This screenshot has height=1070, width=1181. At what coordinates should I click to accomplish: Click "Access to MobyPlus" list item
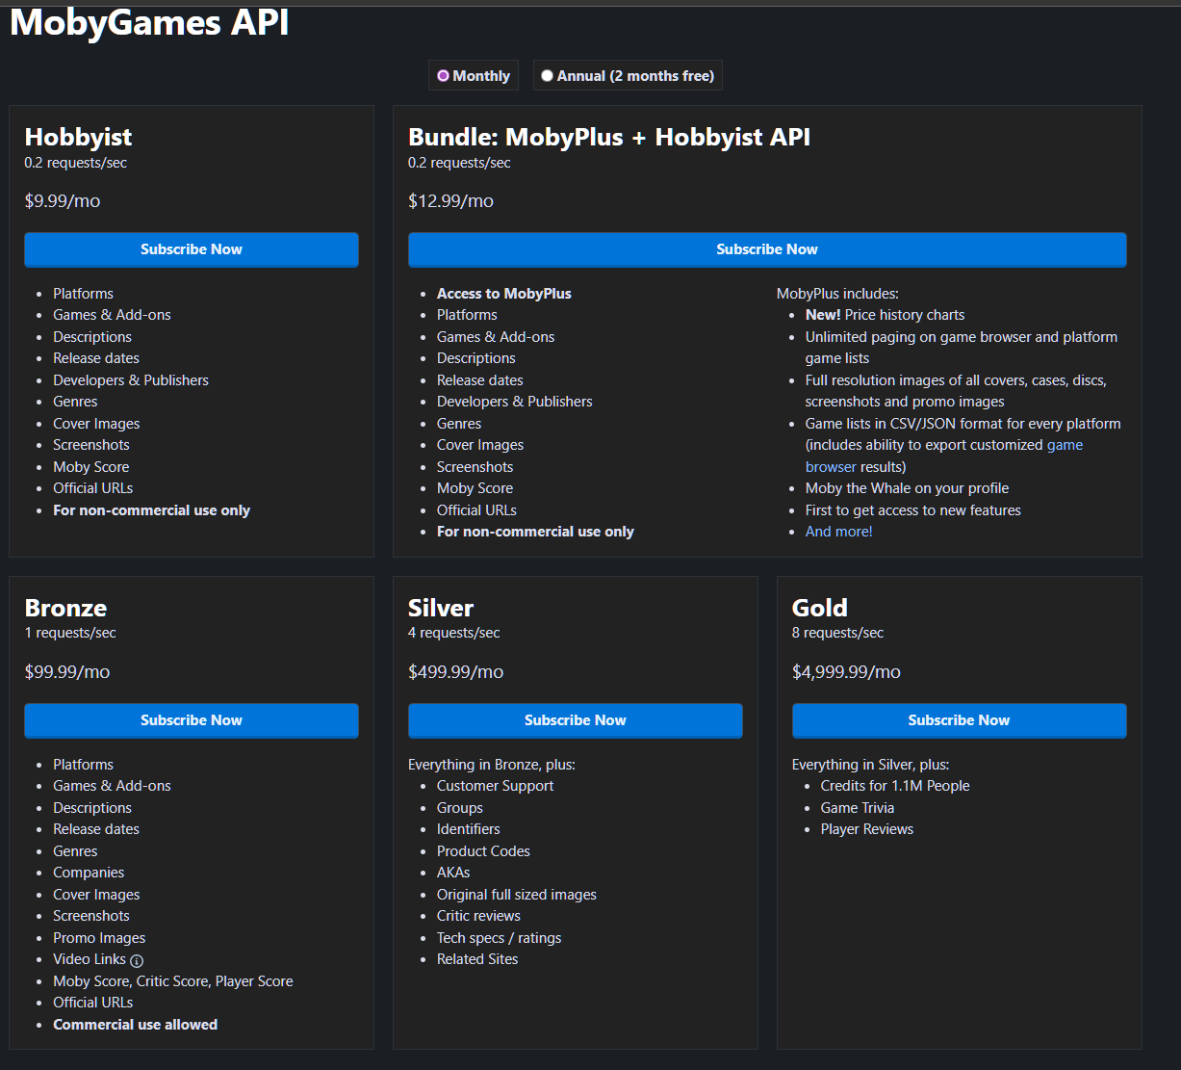click(x=503, y=294)
